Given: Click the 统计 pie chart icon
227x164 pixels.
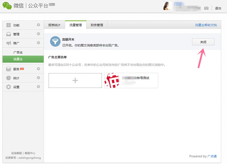Looking at the screenshot, I should tap(9, 78).
